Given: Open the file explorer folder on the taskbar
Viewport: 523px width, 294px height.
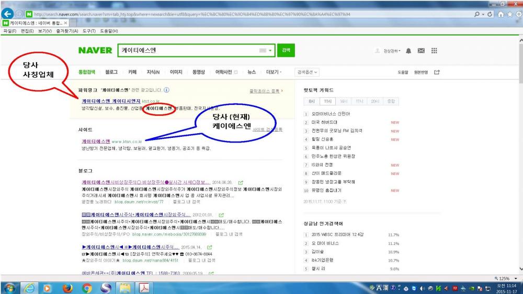Looking at the screenshot, I should coord(125,288).
